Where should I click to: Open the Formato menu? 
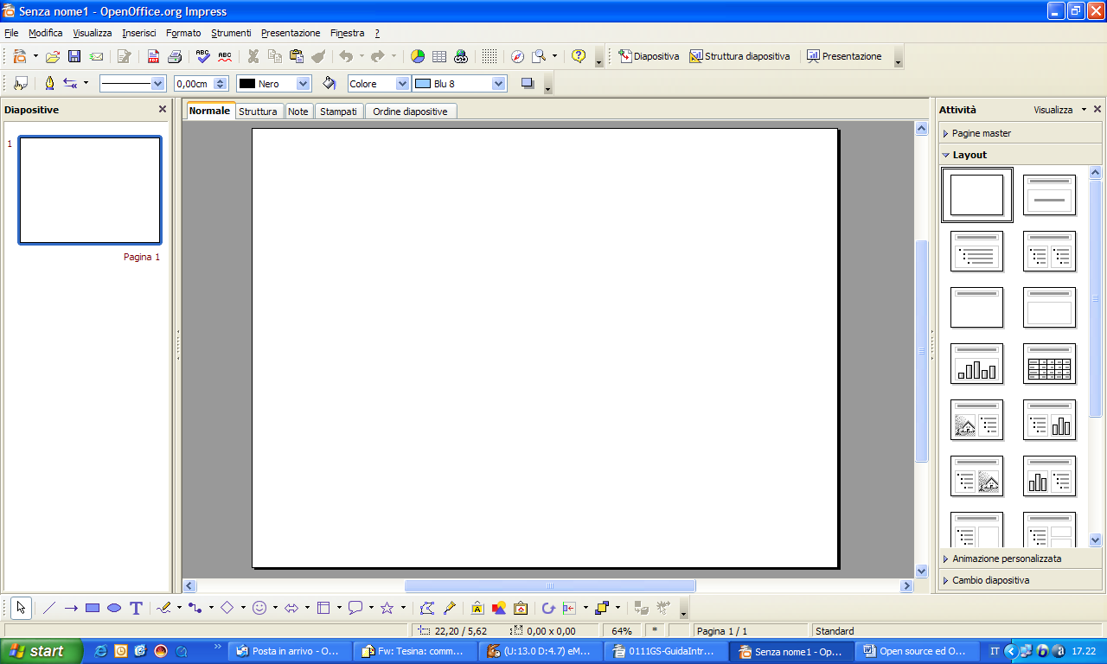(183, 33)
